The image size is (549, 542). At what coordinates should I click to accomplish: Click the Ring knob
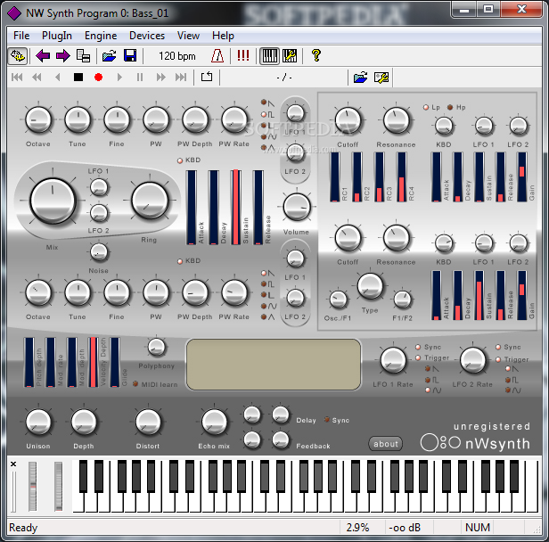[150, 201]
